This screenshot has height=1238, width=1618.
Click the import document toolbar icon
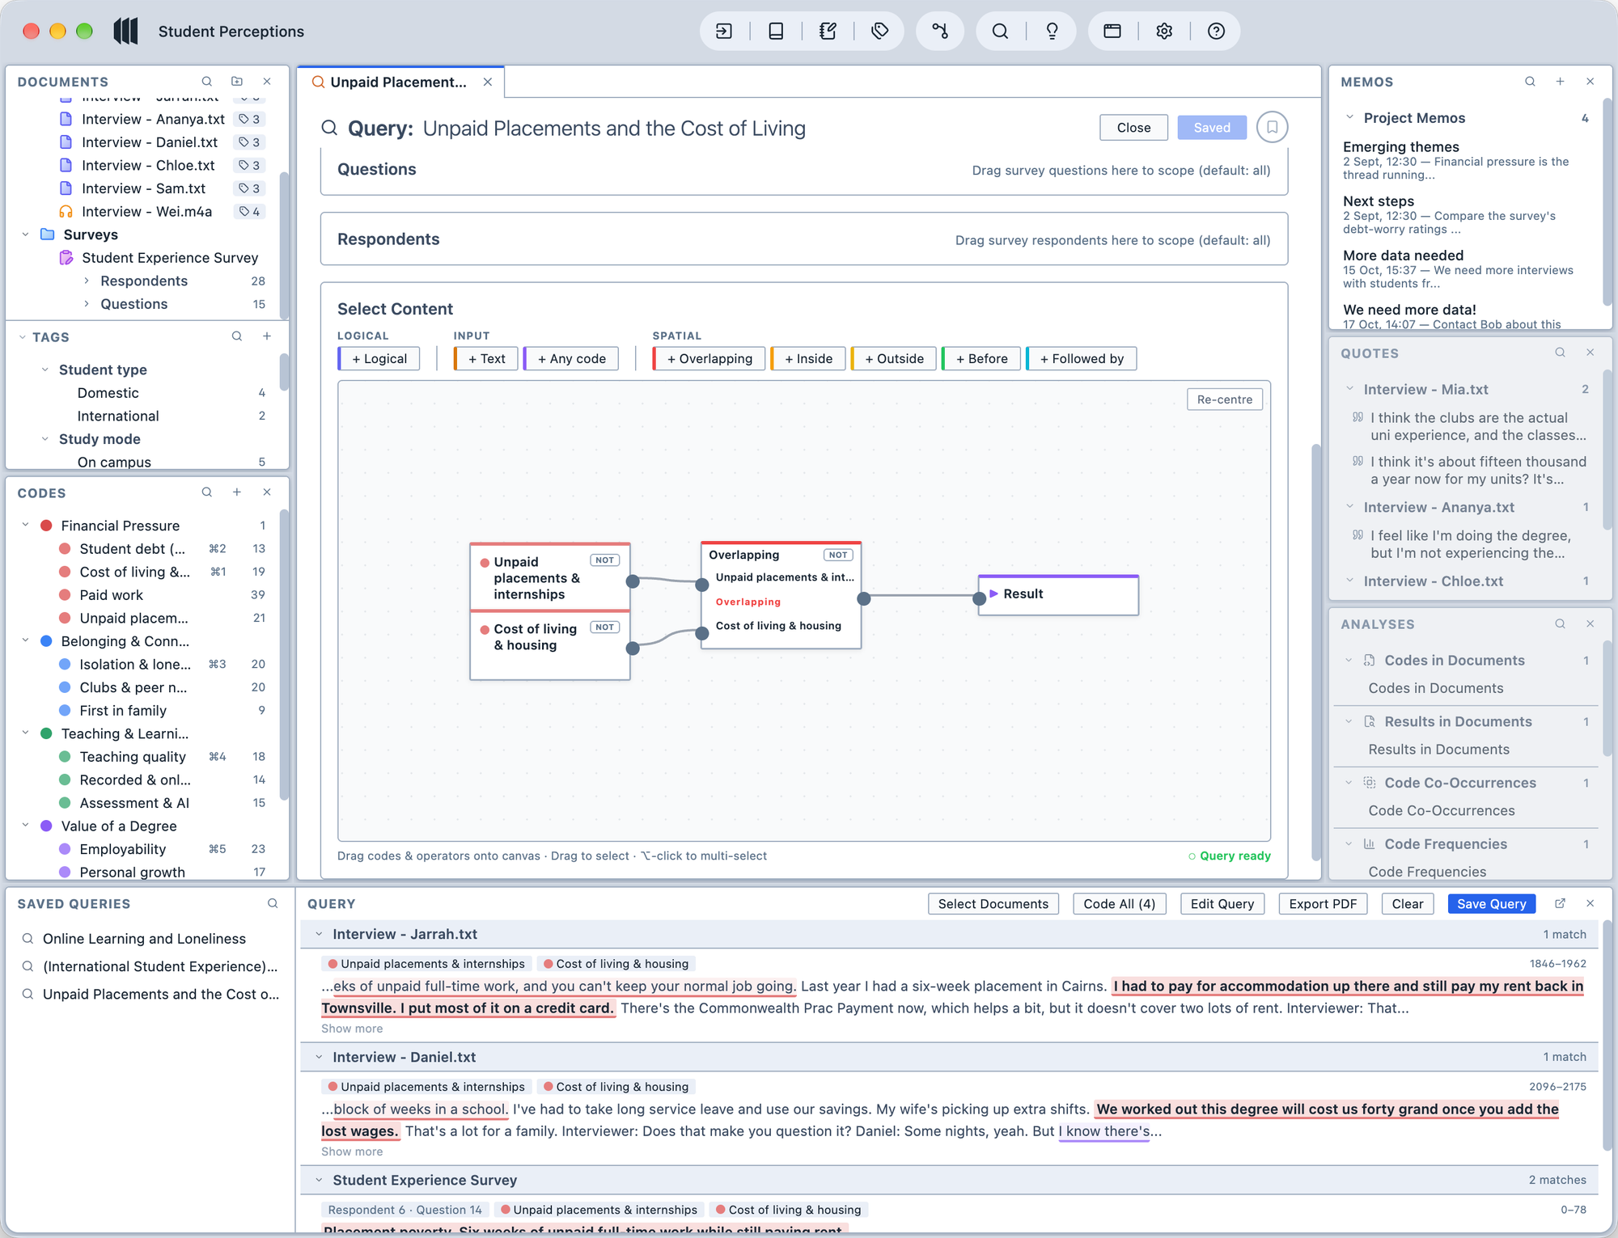click(724, 32)
